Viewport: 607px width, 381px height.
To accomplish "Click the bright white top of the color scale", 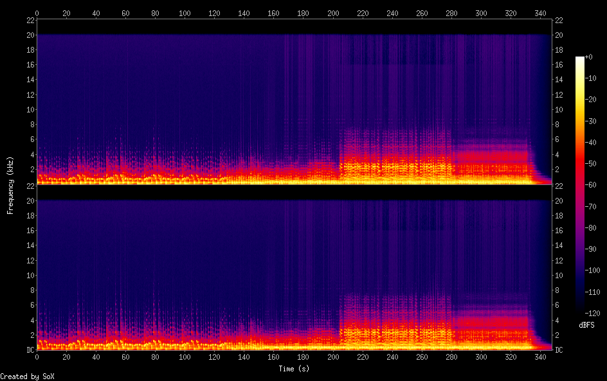I will [580, 59].
